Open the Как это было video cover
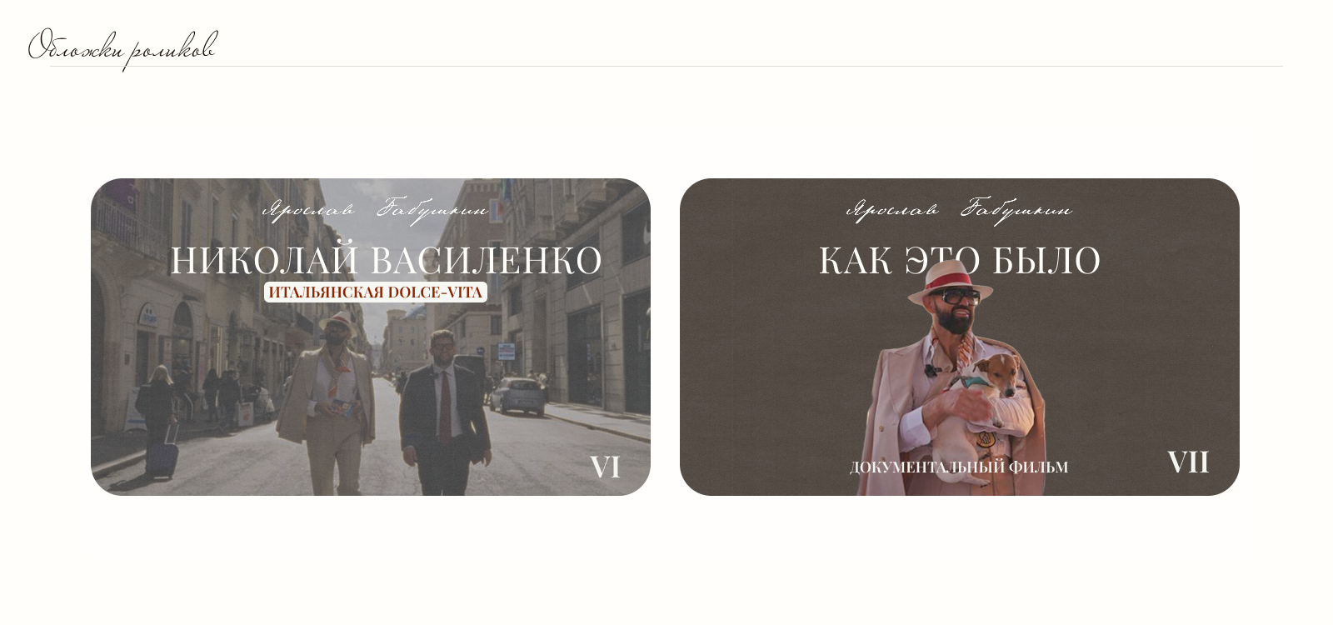1333x625 pixels. coord(960,337)
